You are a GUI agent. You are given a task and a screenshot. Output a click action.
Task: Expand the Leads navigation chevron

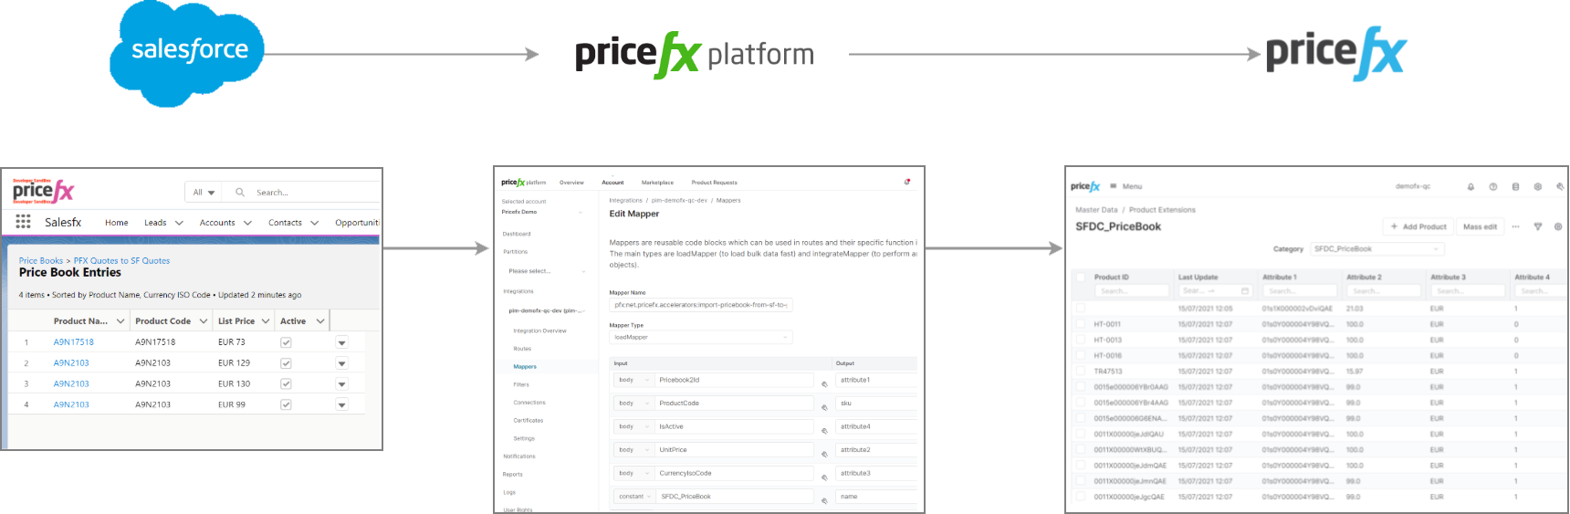click(179, 223)
